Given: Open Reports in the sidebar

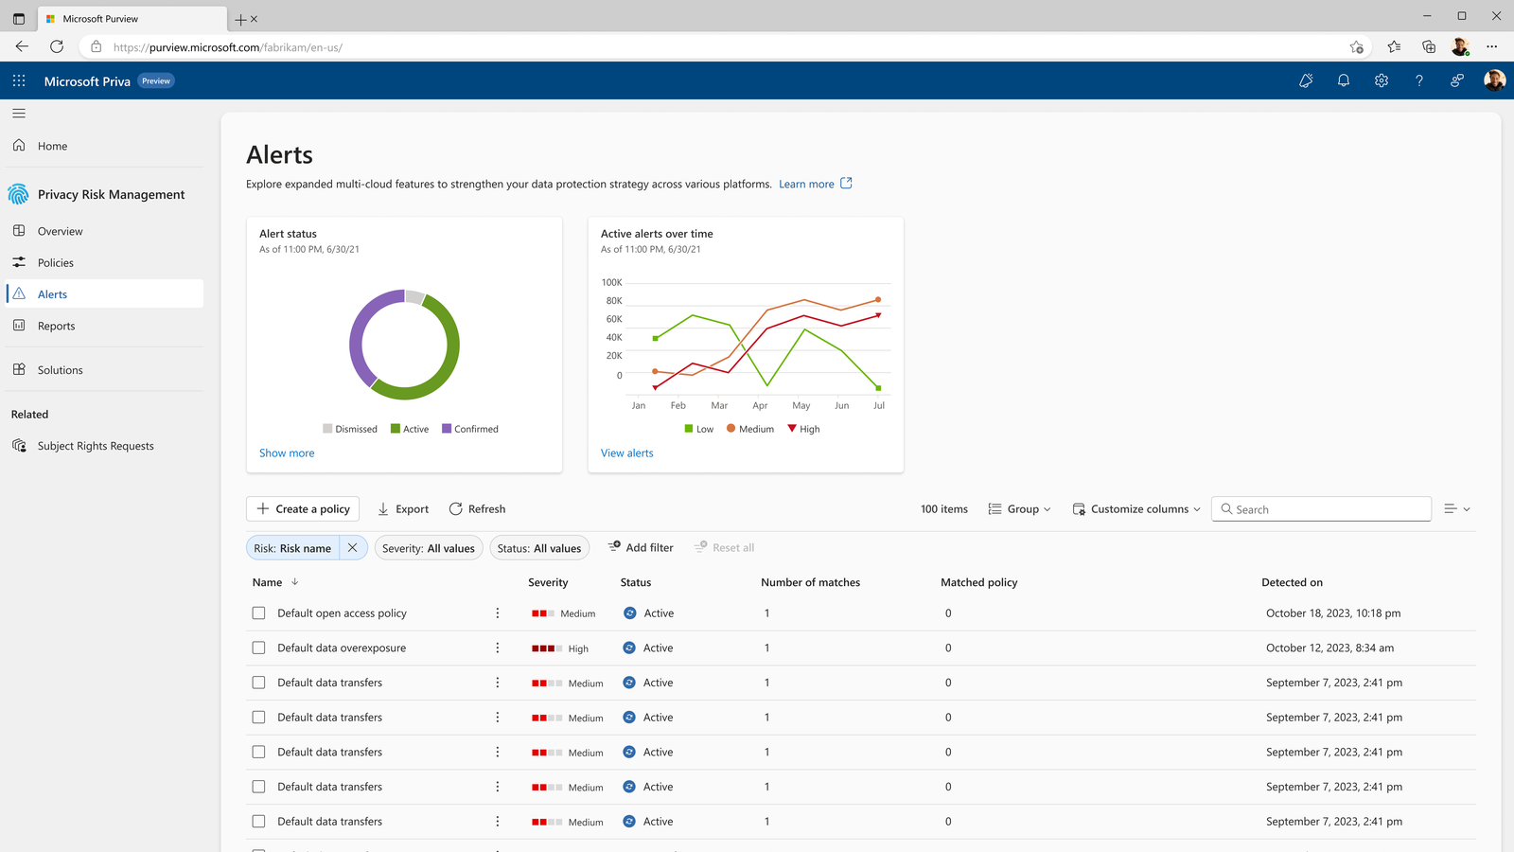Looking at the screenshot, I should coord(102,326).
